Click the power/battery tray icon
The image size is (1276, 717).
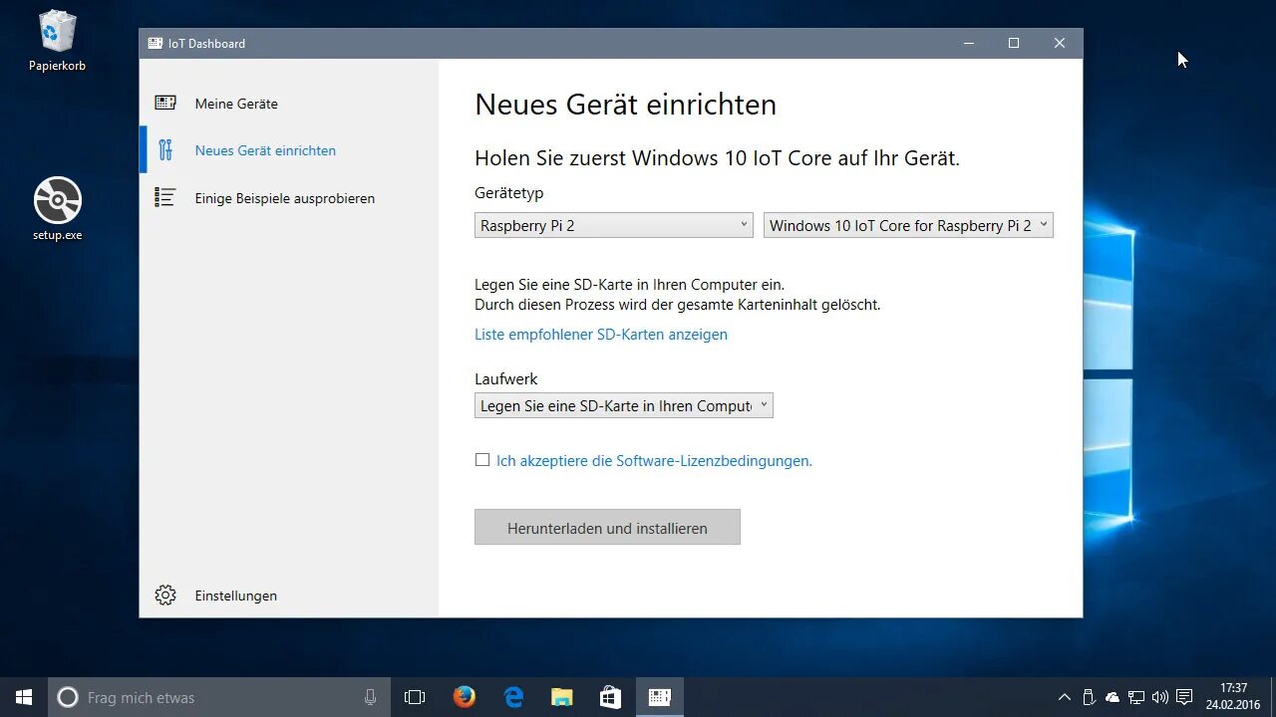1089,697
